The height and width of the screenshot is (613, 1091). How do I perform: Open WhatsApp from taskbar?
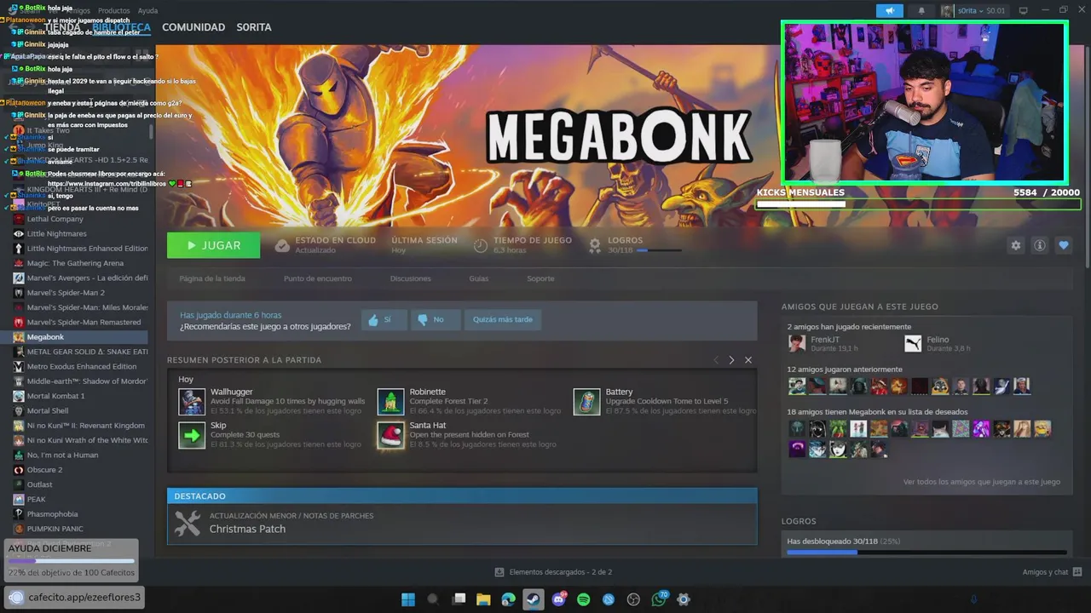coord(659,599)
